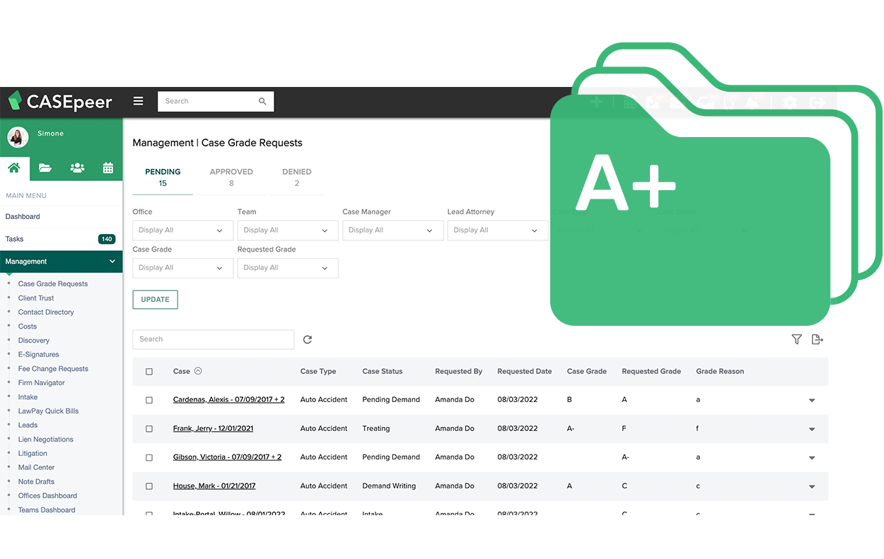Open the calendar icon in sidebar
884x559 pixels.
pyautogui.click(x=108, y=167)
